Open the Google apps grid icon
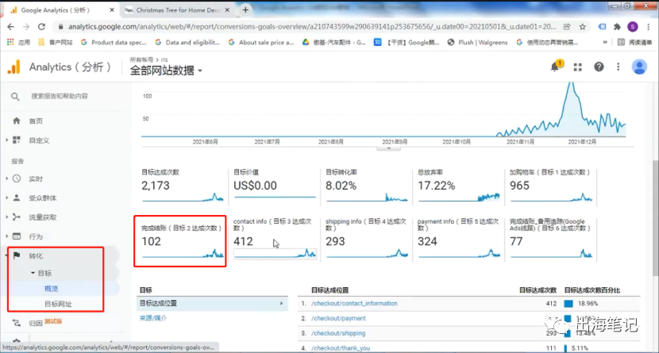The image size is (659, 353). 578,67
